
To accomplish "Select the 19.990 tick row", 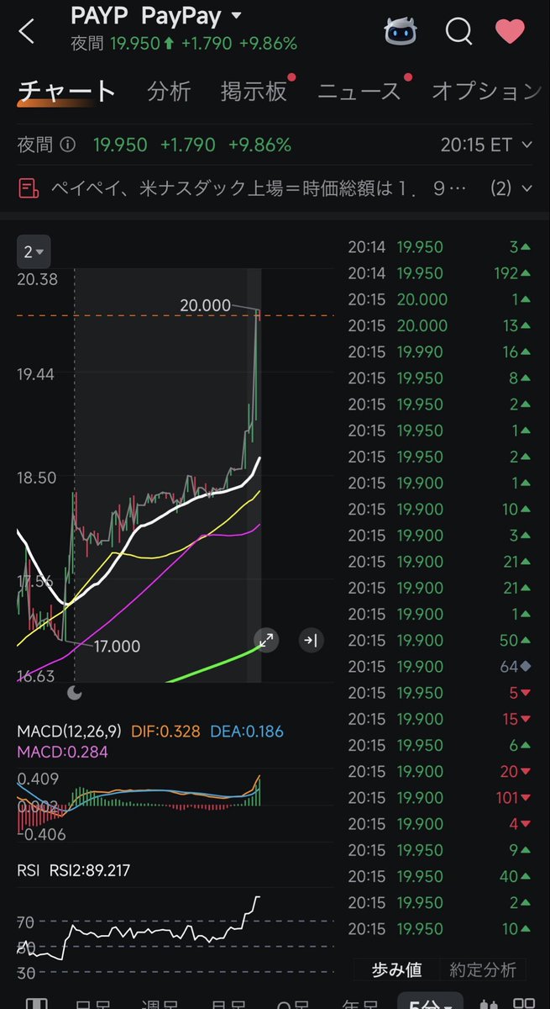I will click(x=440, y=352).
